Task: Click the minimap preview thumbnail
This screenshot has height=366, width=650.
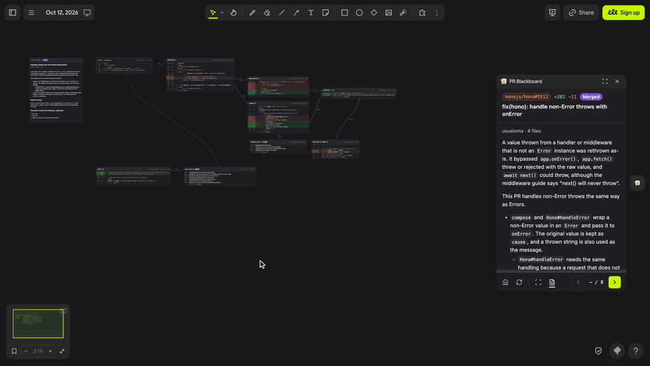Action: click(x=38, y=324)
